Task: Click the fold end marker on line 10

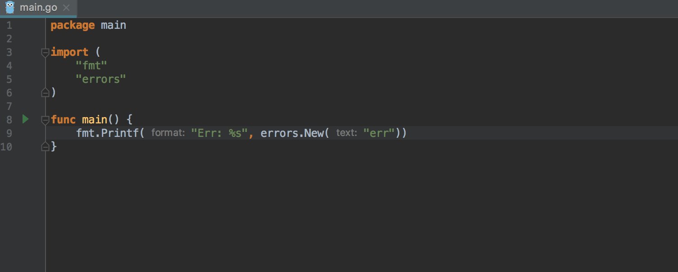Action: pyautogui.click(x=45, y=146)
